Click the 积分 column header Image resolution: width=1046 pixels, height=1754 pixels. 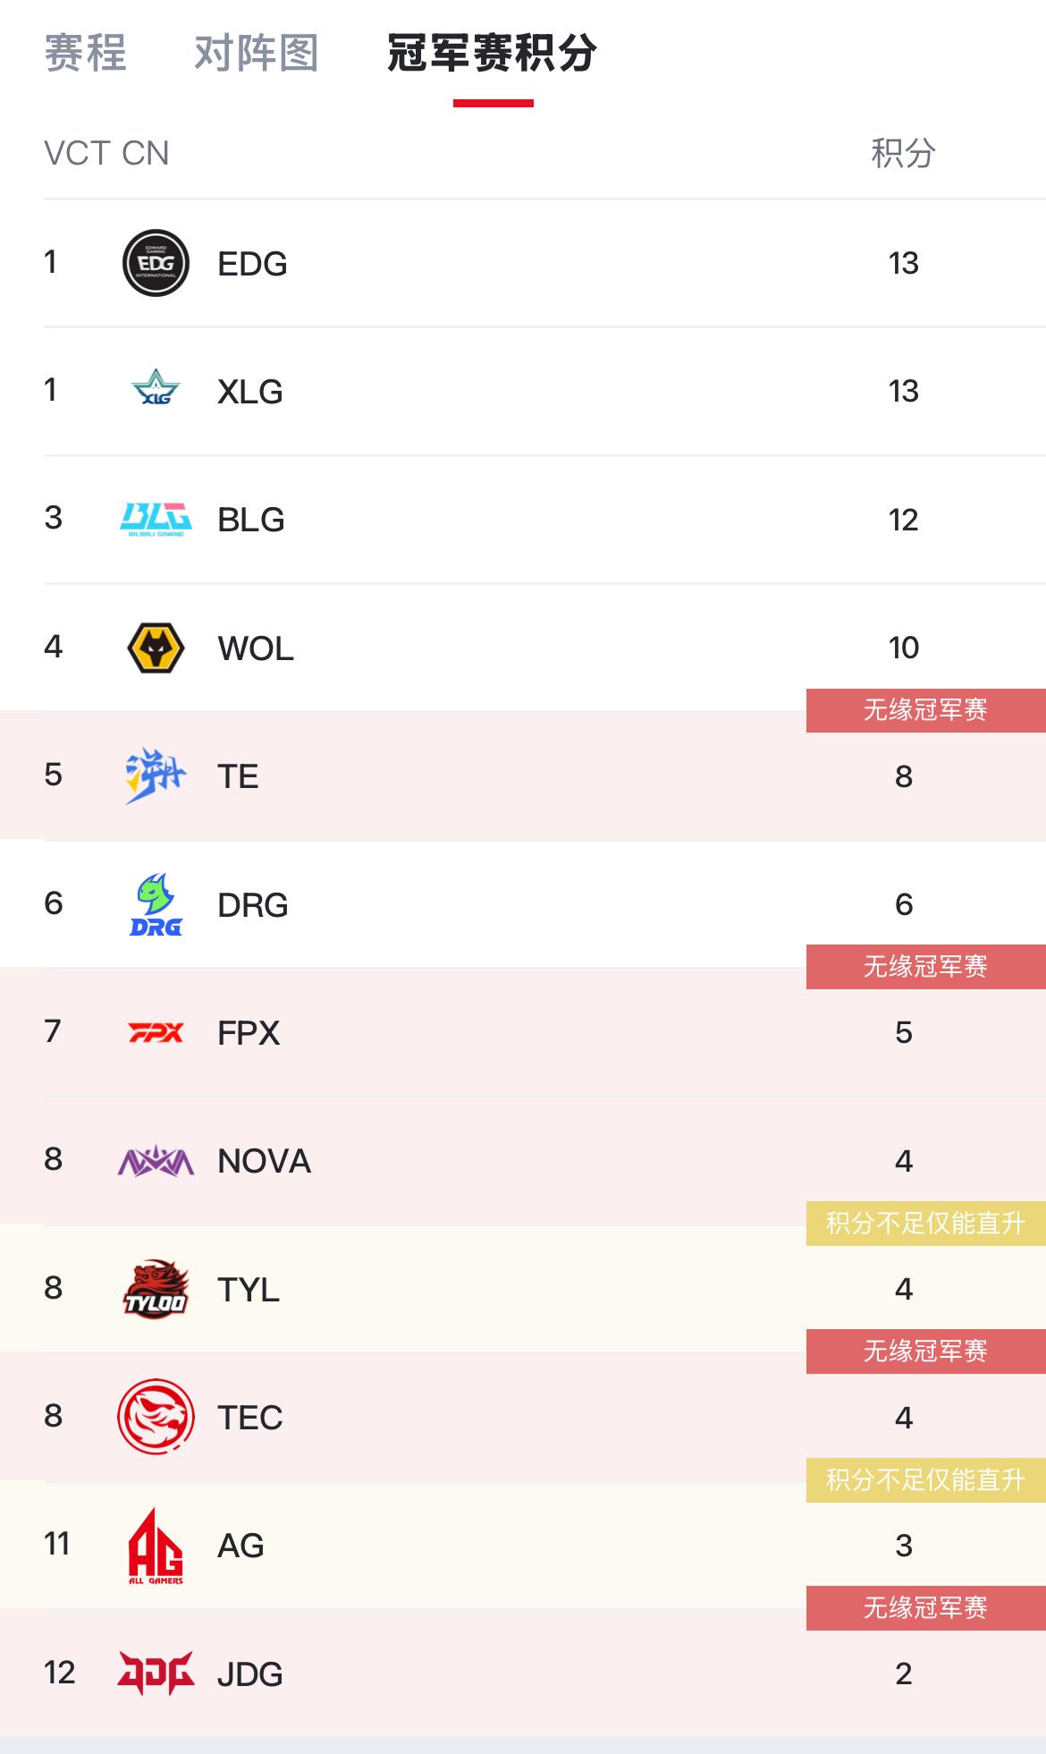pos(903,153)
